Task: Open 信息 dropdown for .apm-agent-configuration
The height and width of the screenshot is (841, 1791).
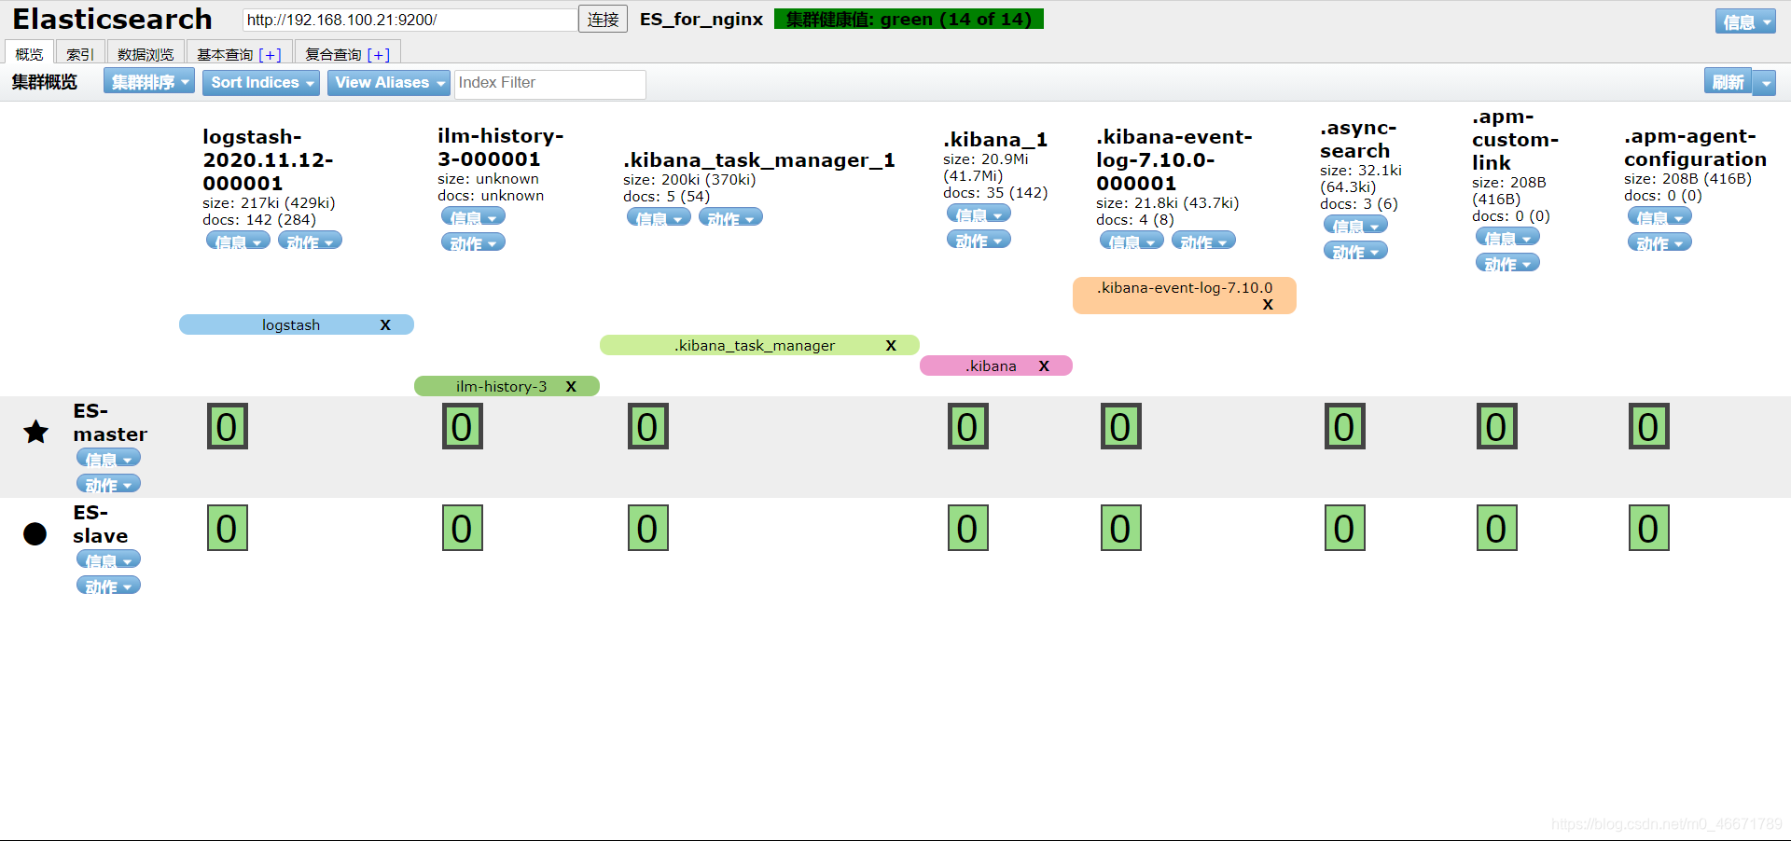Action: point(1659,216)
